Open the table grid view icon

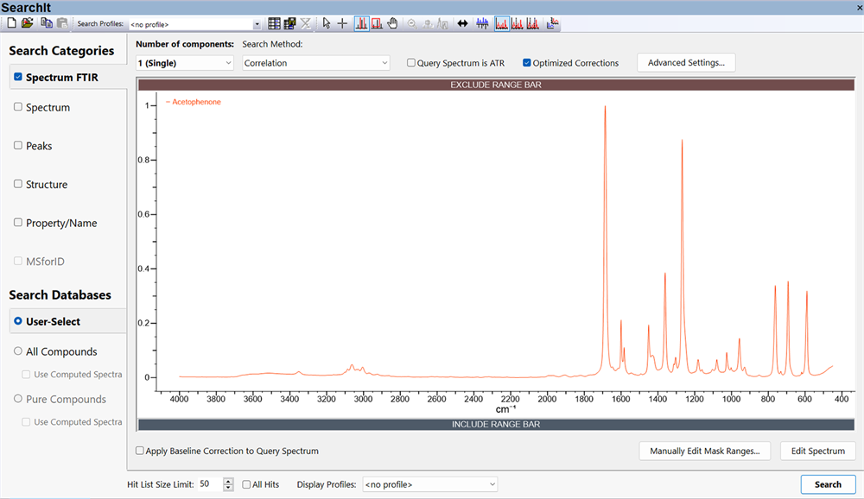point(274,23)
